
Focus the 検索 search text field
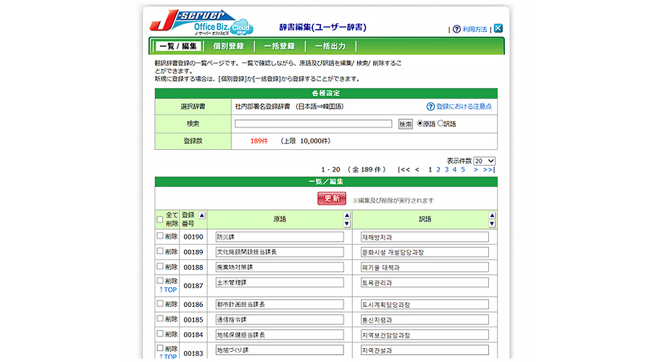point(313,123)
